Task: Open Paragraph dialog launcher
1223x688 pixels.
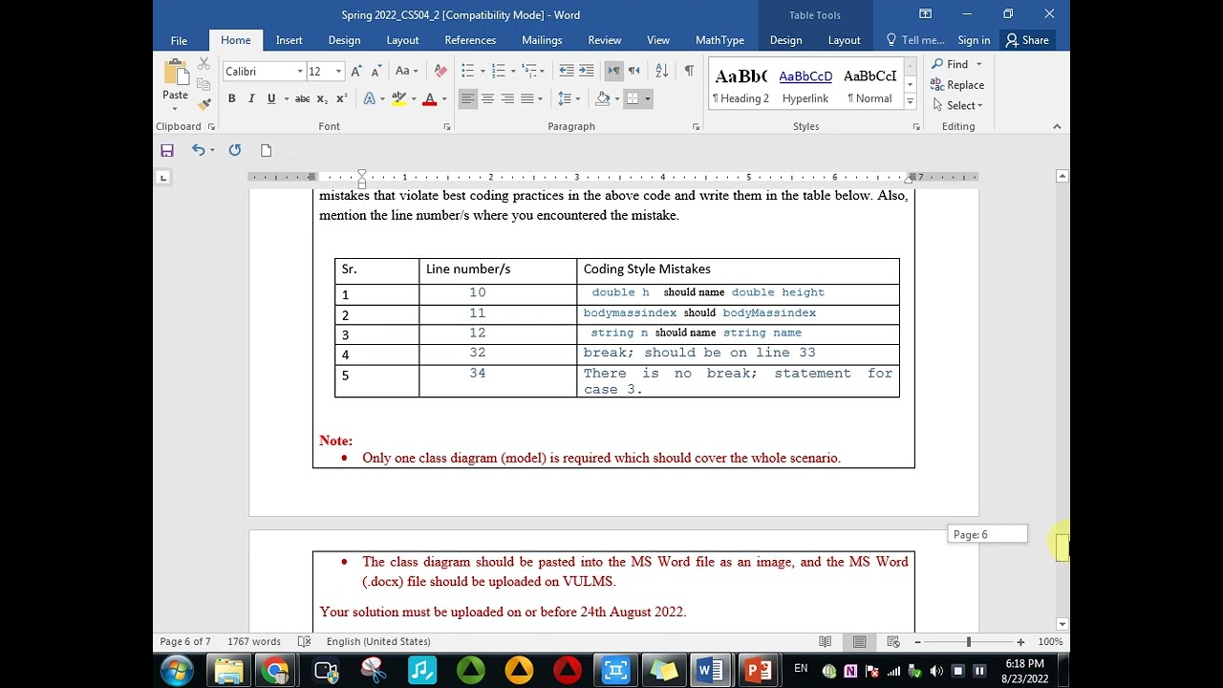Action: coord(696,126)
